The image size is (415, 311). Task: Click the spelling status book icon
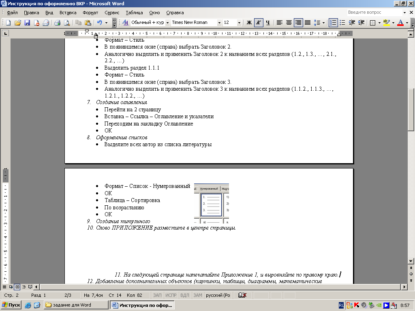click(242, 295)
